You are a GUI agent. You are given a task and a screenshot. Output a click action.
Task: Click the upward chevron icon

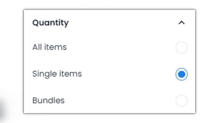(x=182, y=23)
